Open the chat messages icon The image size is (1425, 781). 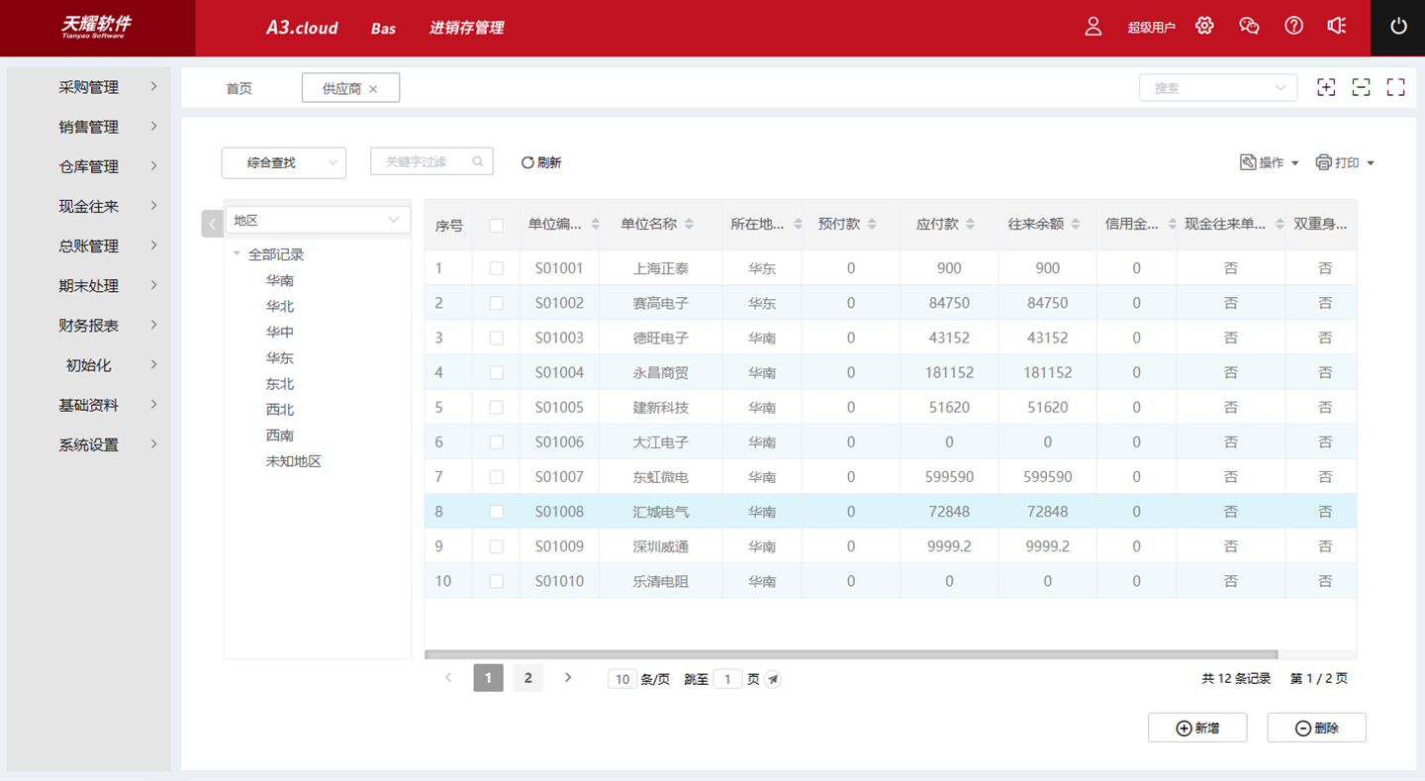1249,27
